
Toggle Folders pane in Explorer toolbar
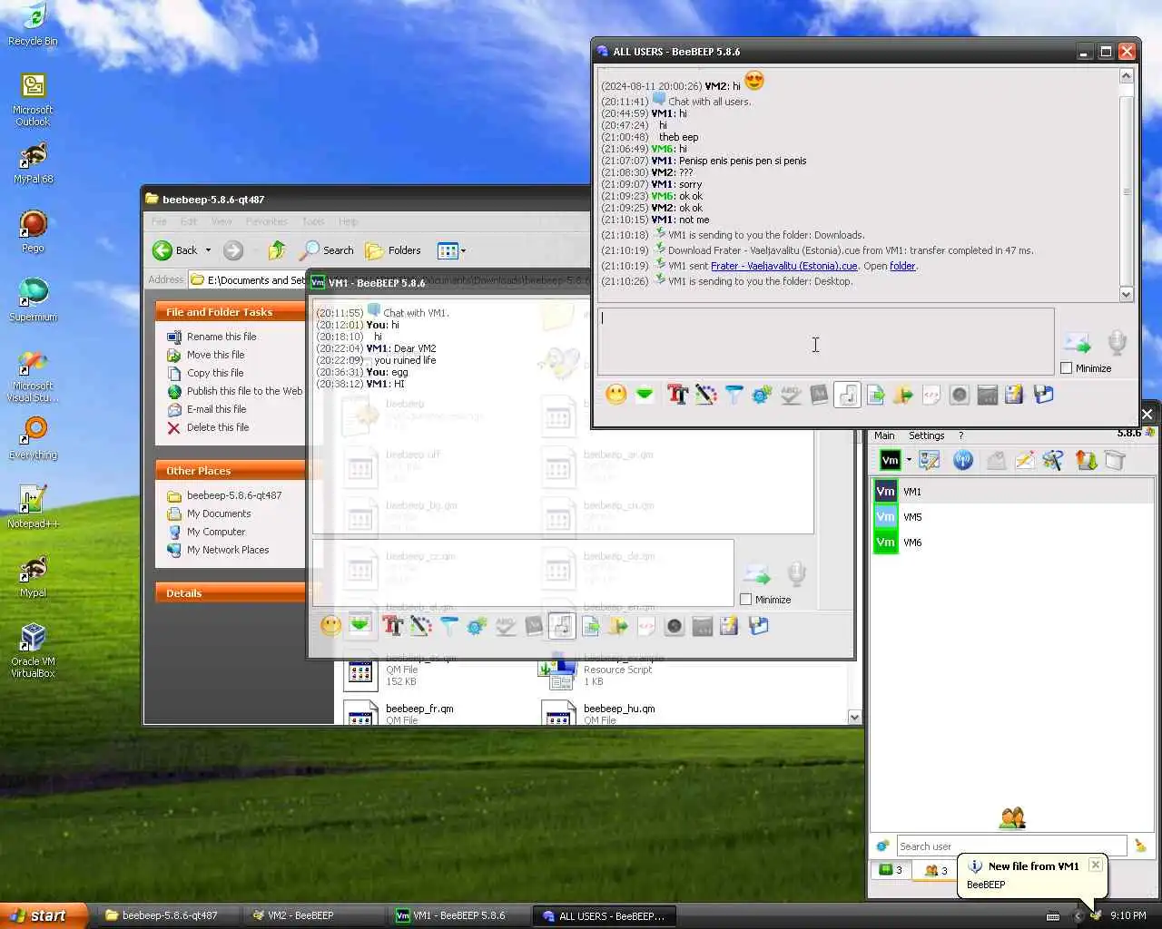[x=393, y=250]
